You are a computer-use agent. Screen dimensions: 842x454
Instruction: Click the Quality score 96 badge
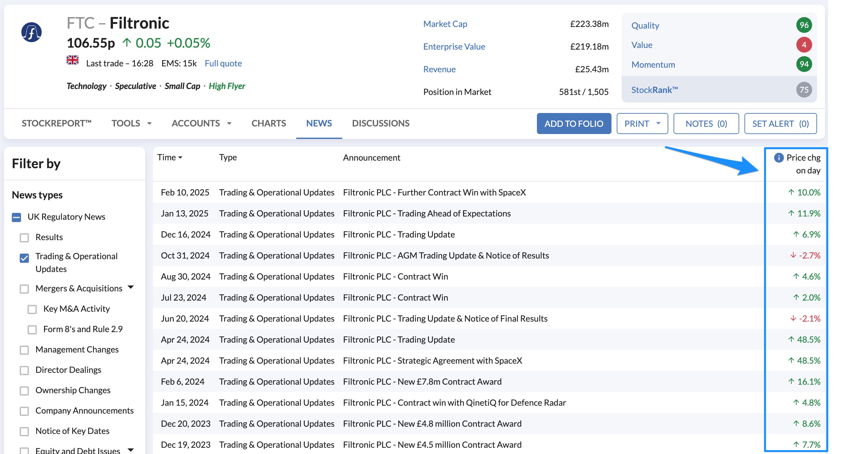804,25
